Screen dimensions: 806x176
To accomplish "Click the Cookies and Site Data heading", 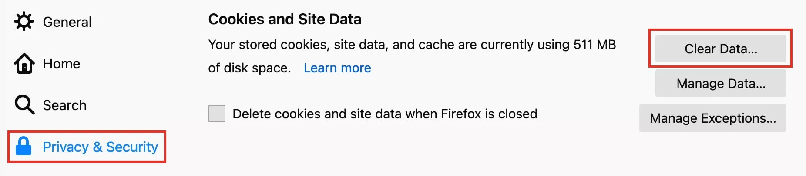I will (x=285, y=19).
